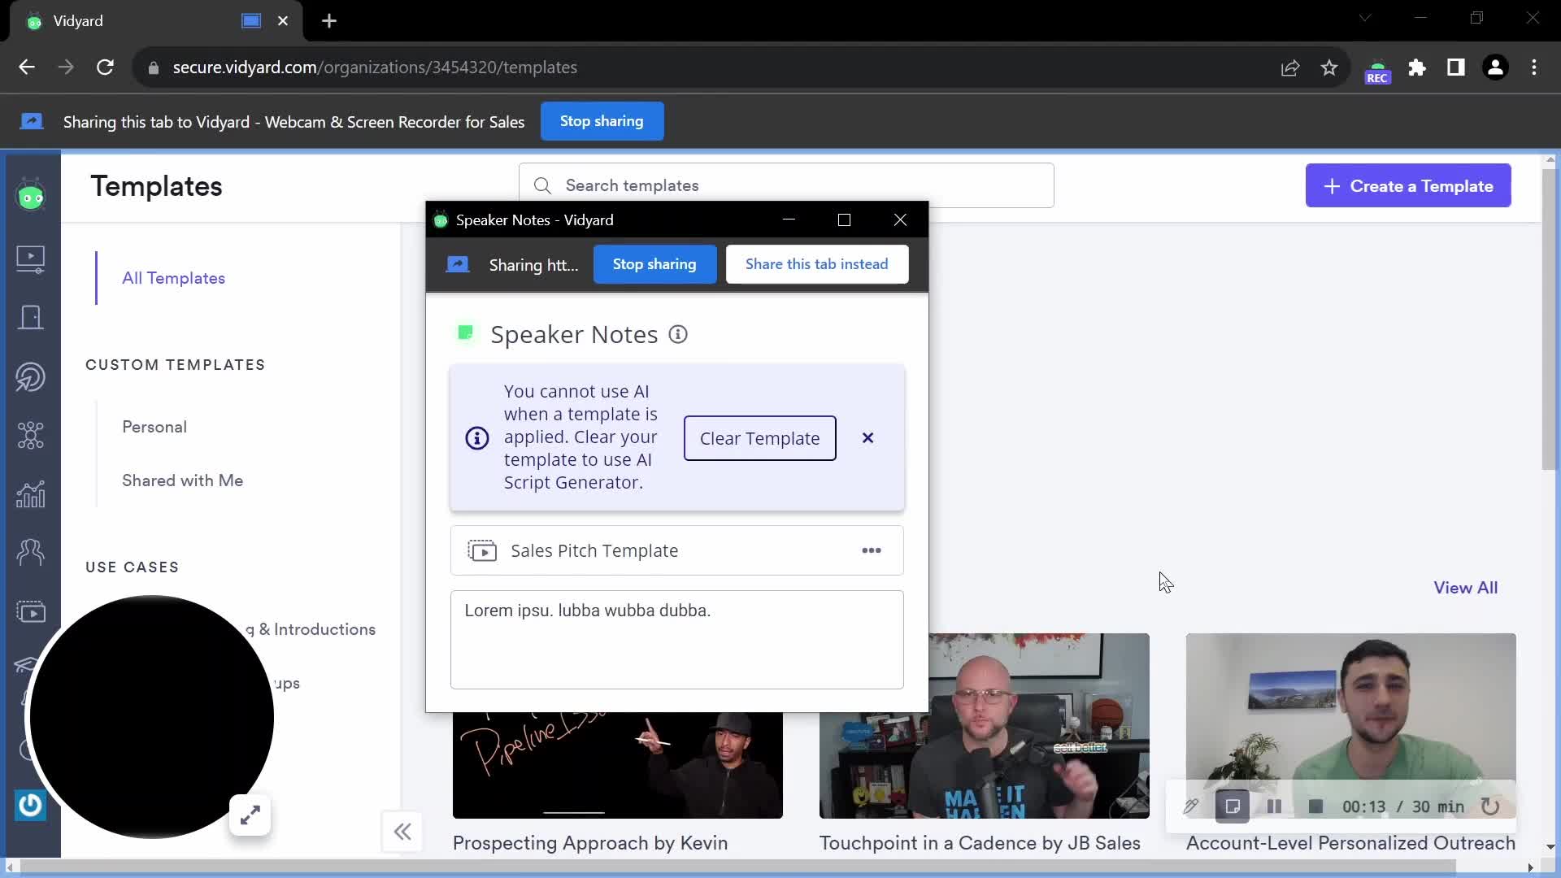
Task: Open the video library icon in the sidebar
Action: click(31, 259)
